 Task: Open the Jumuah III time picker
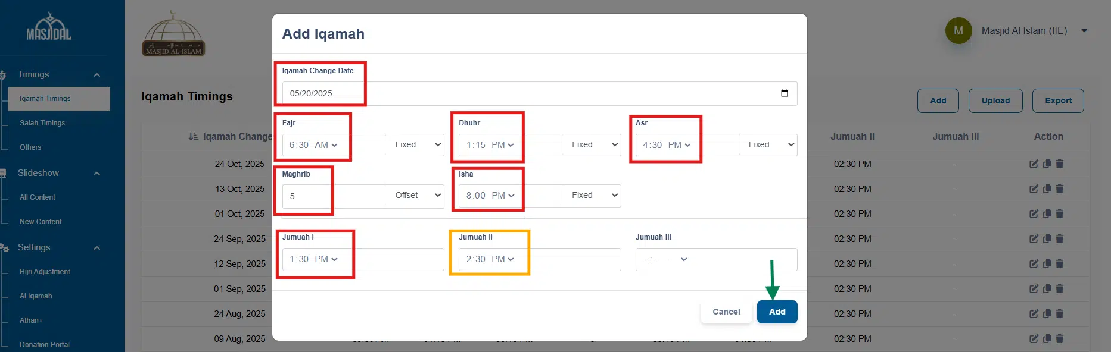pyautogui.click(x=683, y=260)
